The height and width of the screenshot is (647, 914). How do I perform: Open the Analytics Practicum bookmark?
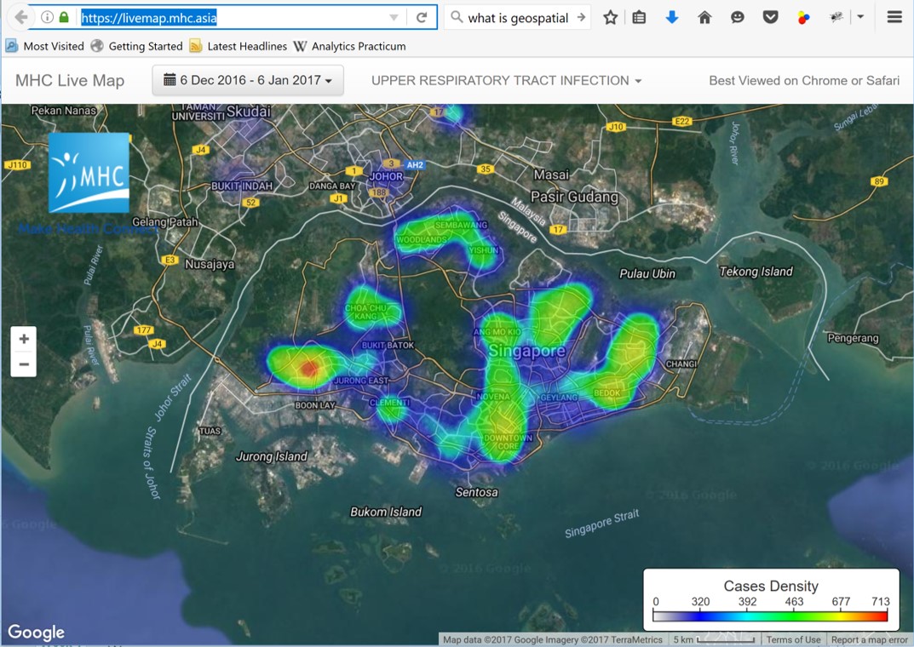349,46
